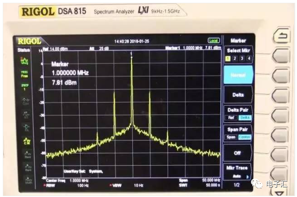
Task: Click the VBW 10 Hz value
Action: coord(138,185)
